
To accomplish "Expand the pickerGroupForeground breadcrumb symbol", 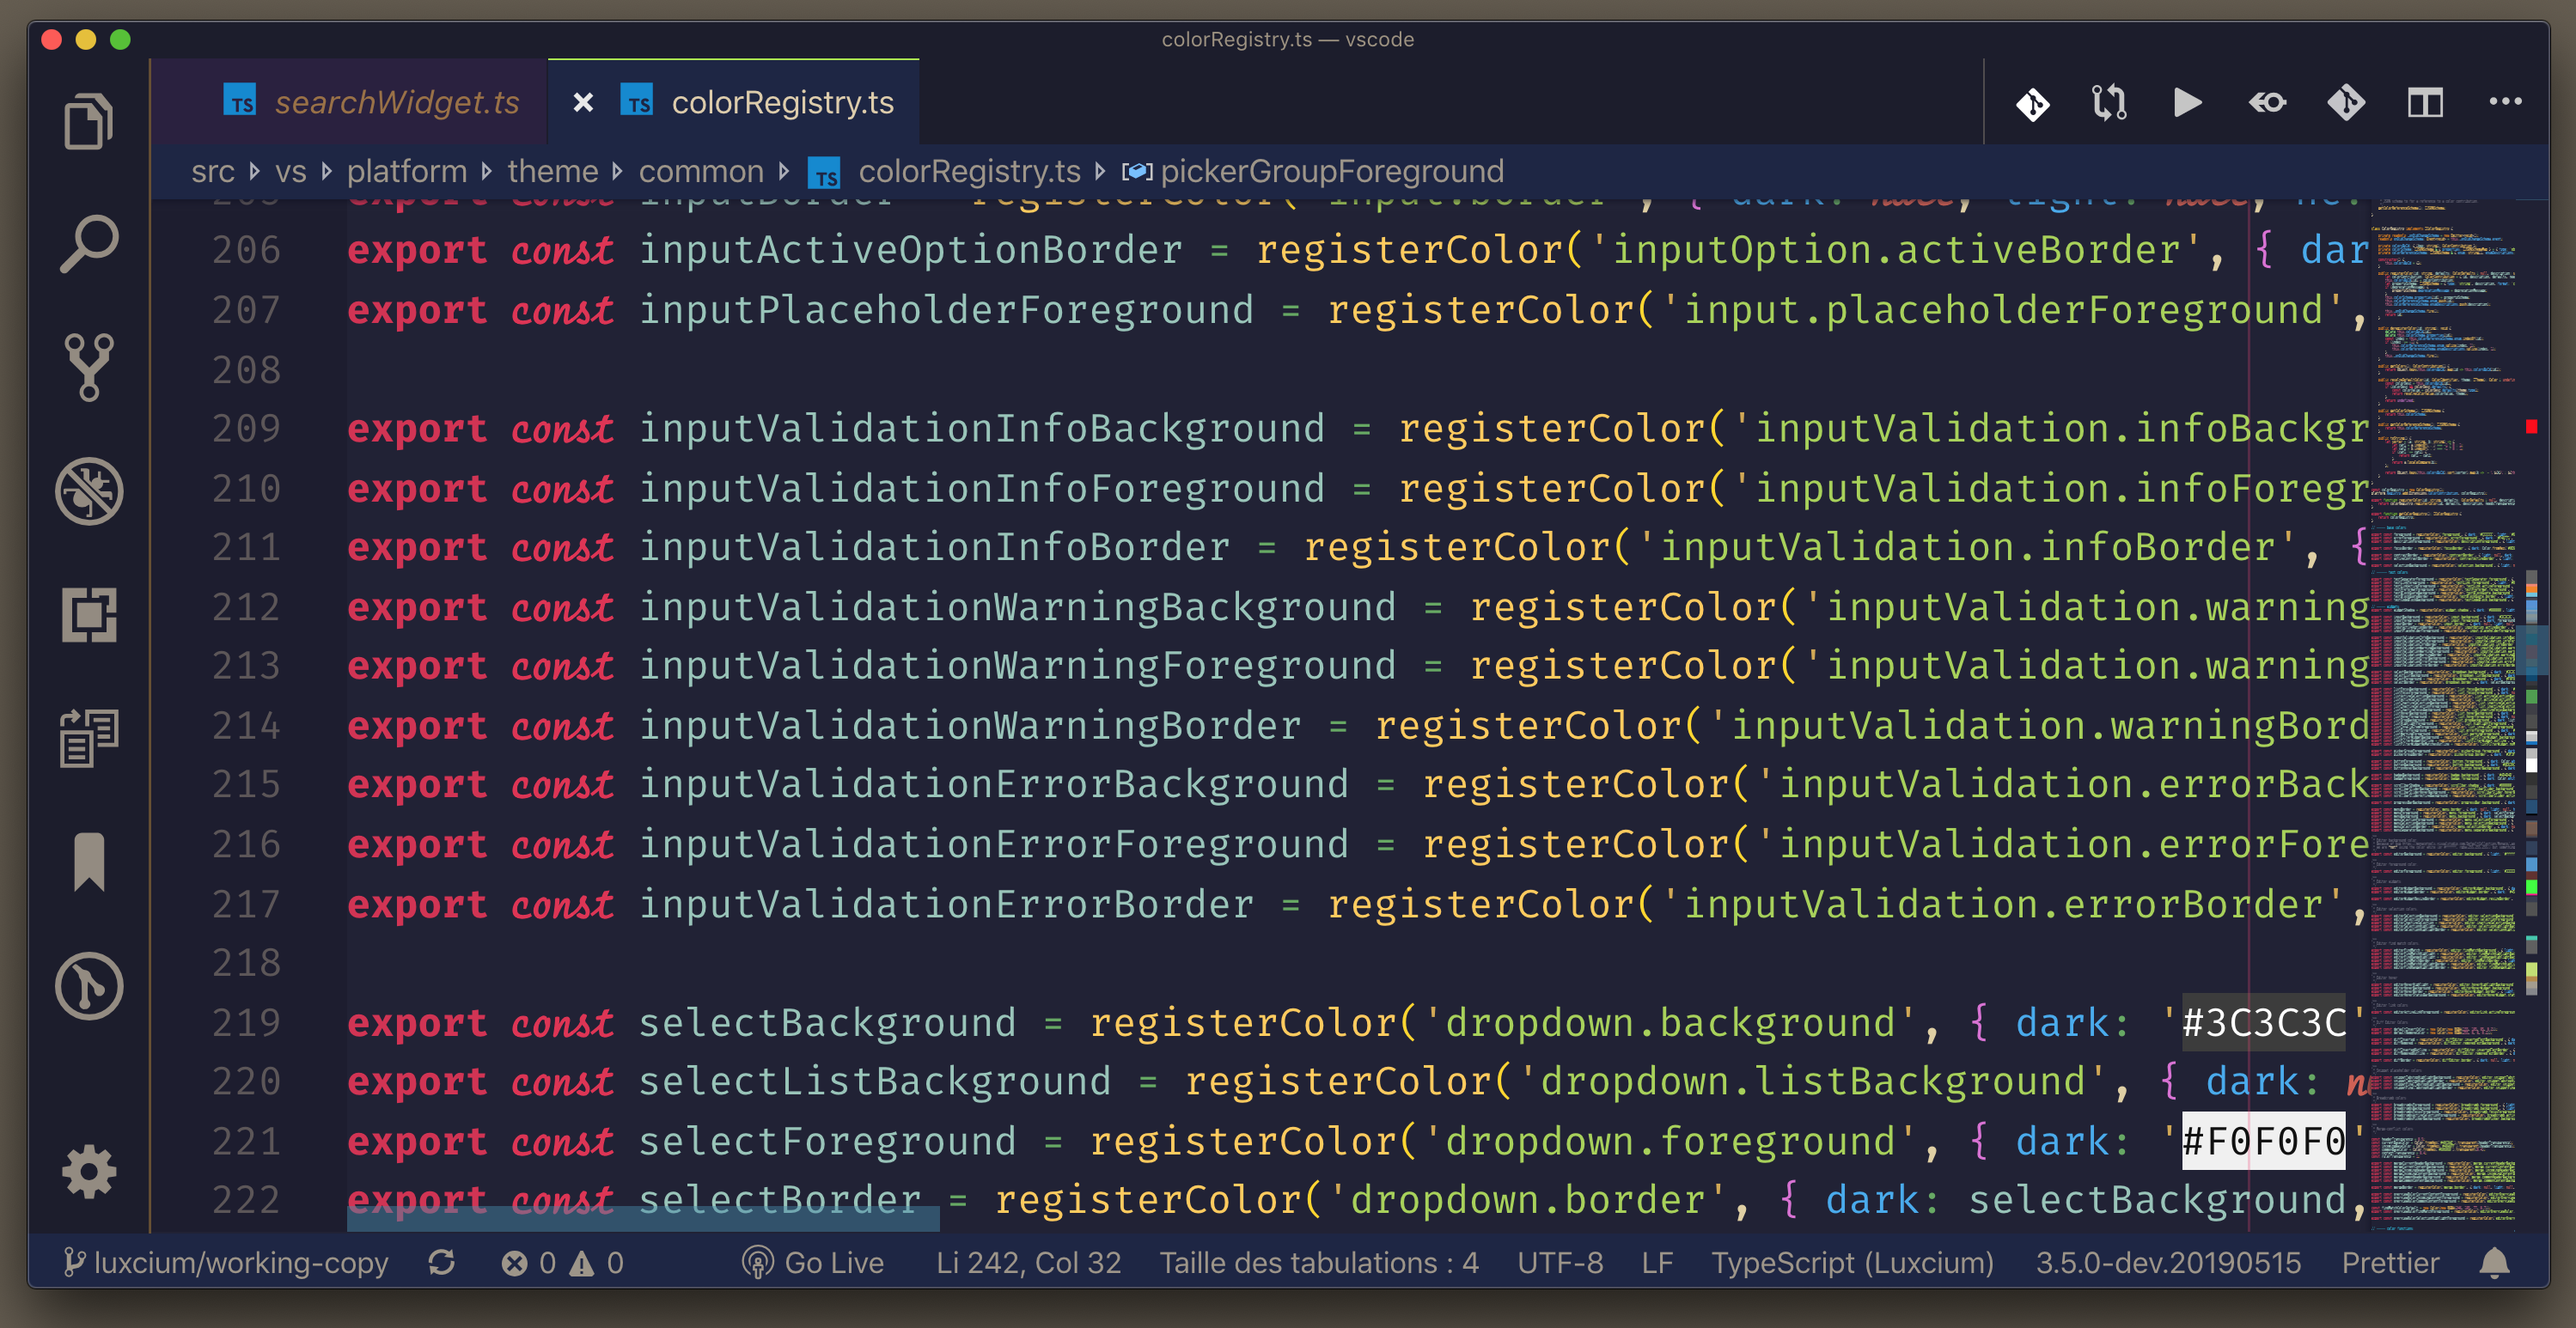I will click(x=1330, y=172).
